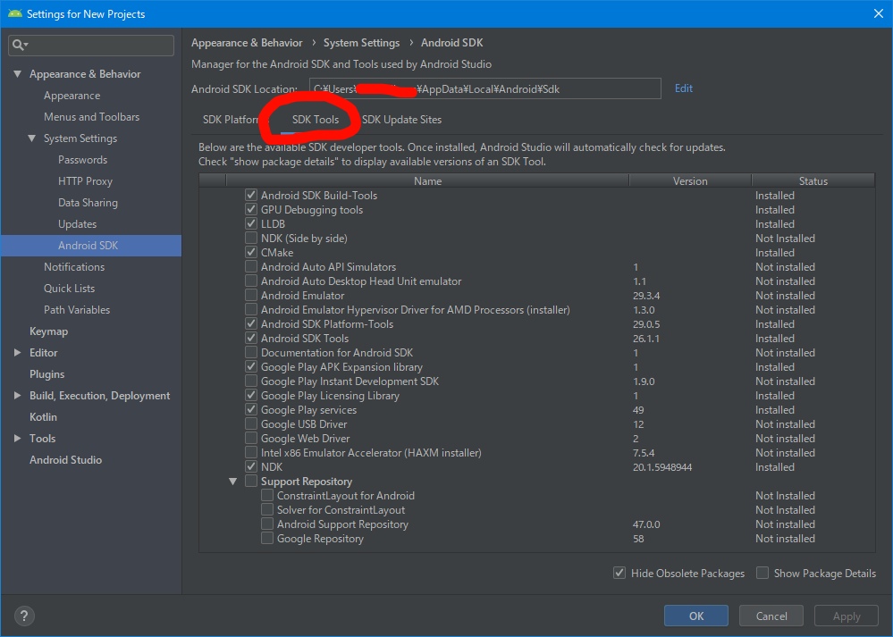Open Menus and Toolbars settings
Viewport: 893px width, 637px height.
(x=92, y=117)
